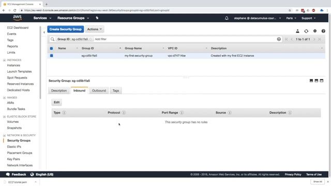331x186 pixels.
Task: Click the search magnifier in filter bar
Action: pyautogui.click(x=52, y=39)
